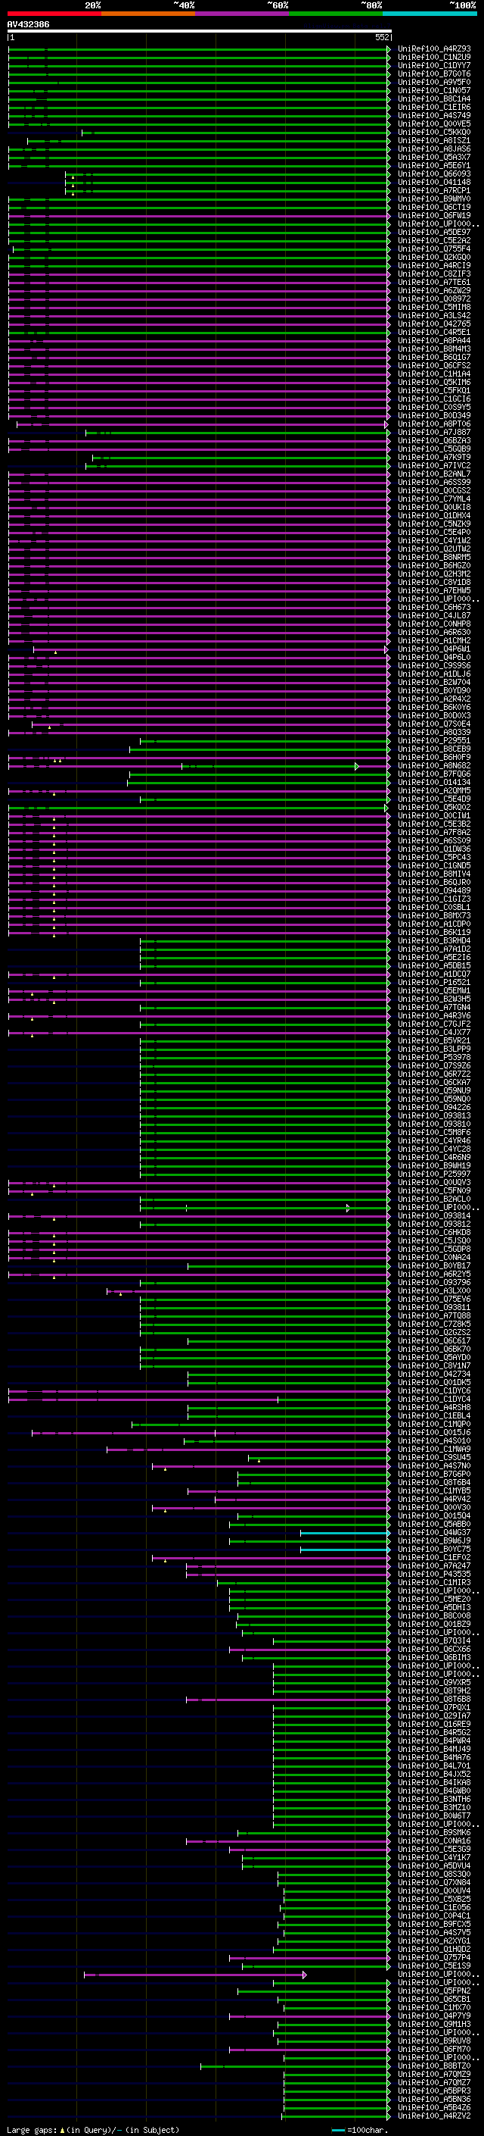Click the hit label UniRef100_A5DHI3
Image resolution: width=484 pixels, height=2136 pixels.
coord(433,1607)
